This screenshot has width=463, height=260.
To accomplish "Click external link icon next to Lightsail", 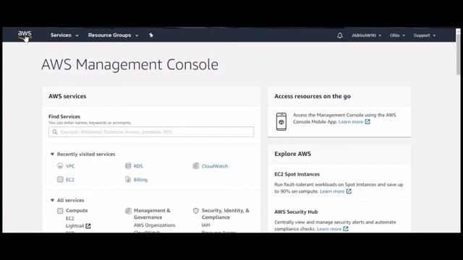I will point(88,226).
